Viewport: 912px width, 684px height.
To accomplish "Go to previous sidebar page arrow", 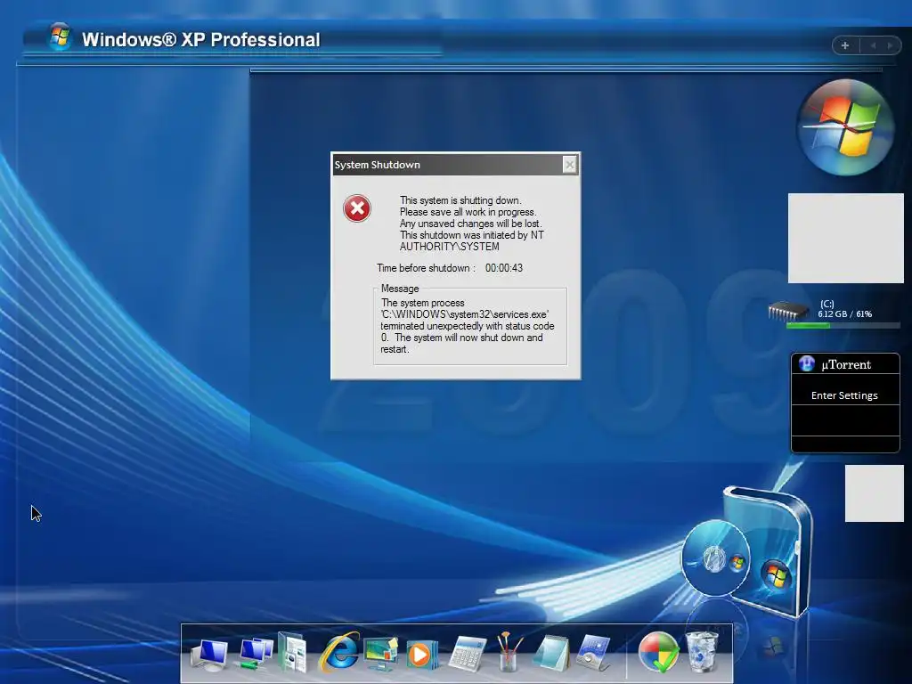I will tap(873, 45).
